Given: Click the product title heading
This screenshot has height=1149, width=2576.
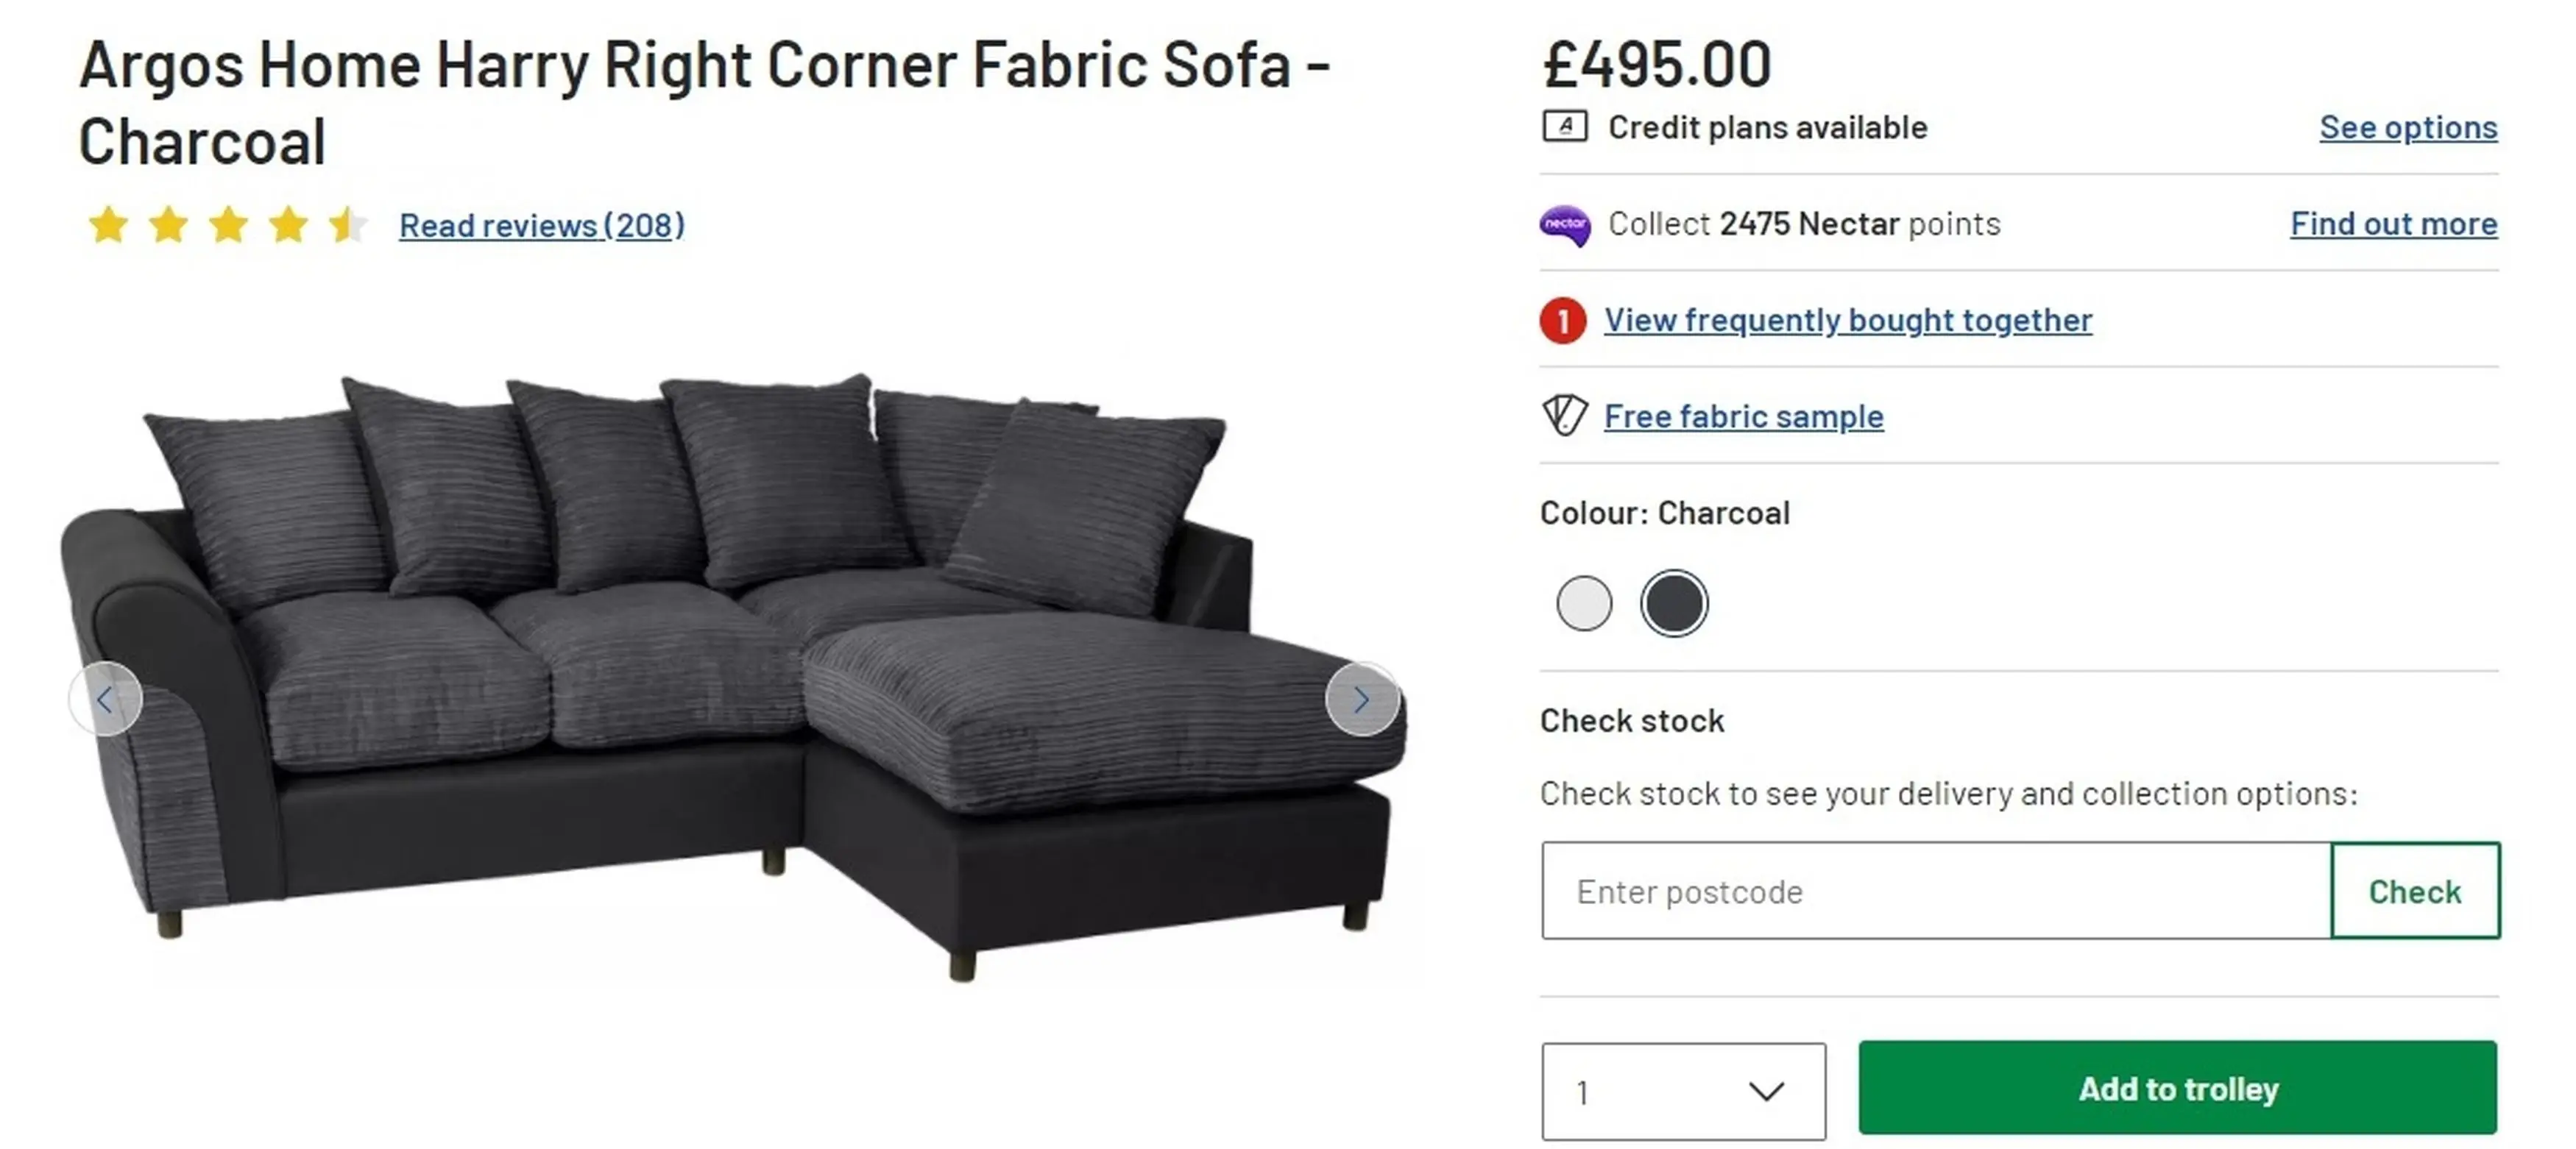Looking at the screenshot, I should [x=704, y=102].
